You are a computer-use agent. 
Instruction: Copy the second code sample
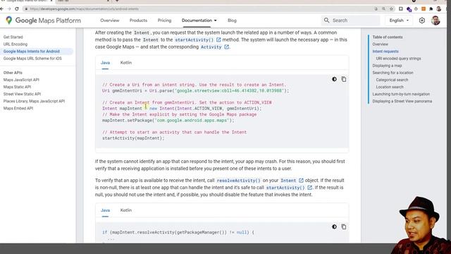tap(344, 227)
